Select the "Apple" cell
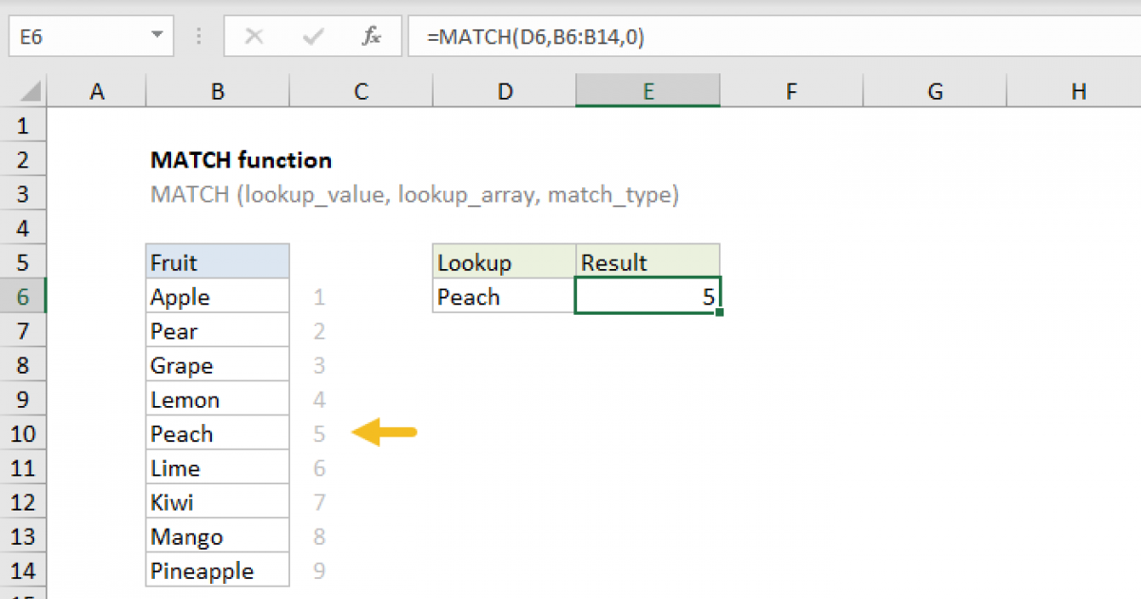The height and width of the screenshot is (599, 1141). (x=218, y=297)
